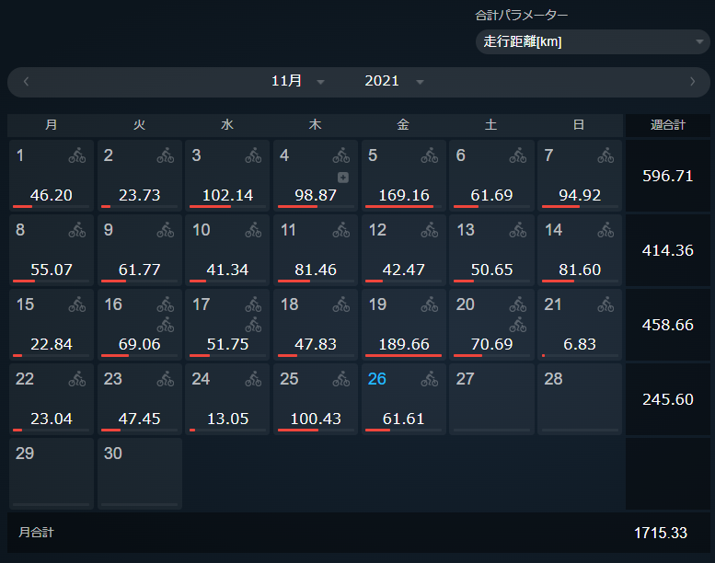Click the 月 weekday column header
This screenshot has height=563, width=715.
tap(52, 125)
